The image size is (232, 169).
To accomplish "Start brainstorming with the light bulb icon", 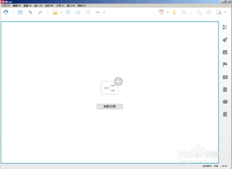I will [x=174, y=12].
